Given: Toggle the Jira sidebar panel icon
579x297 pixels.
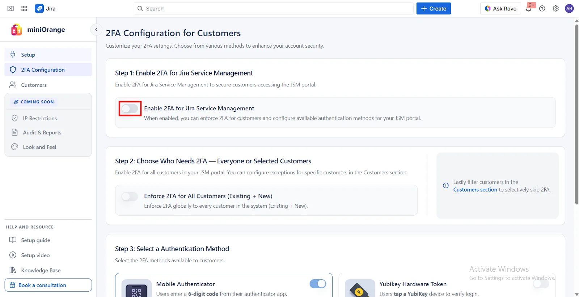Looking at the screenshot, I should (10, 8).
